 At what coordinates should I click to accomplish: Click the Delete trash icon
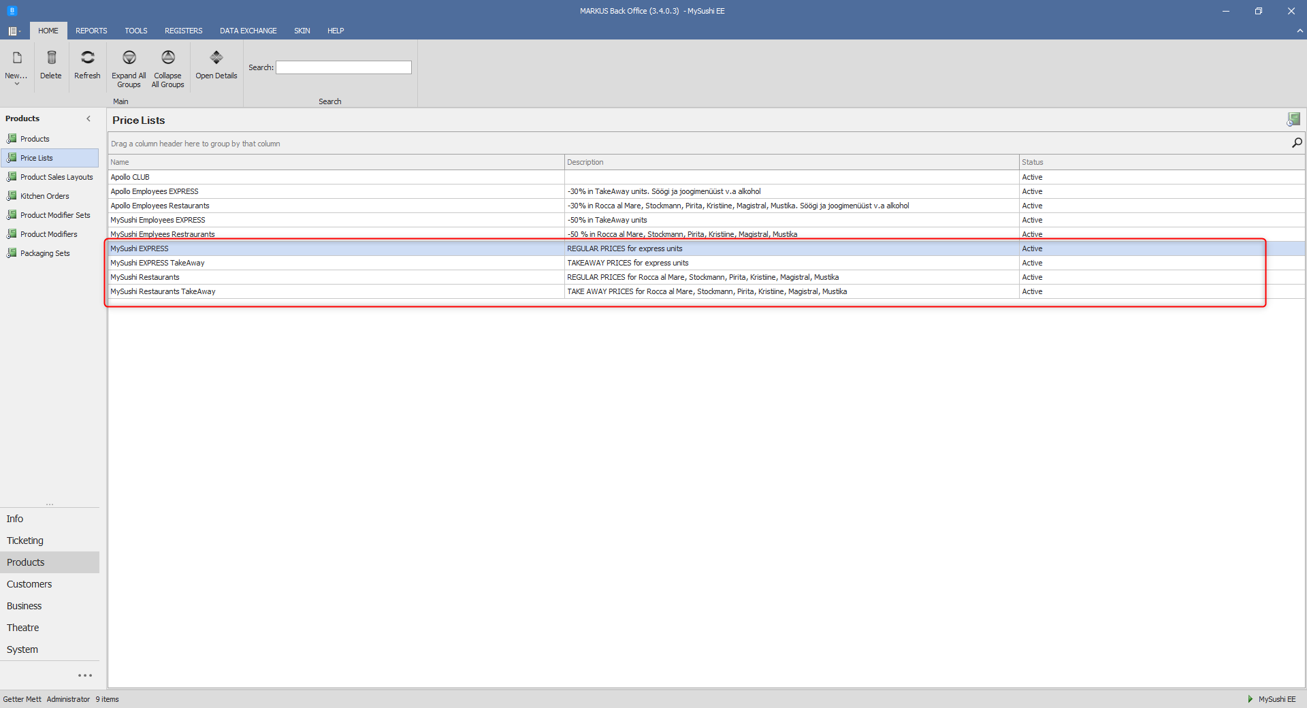click(51, 58)
